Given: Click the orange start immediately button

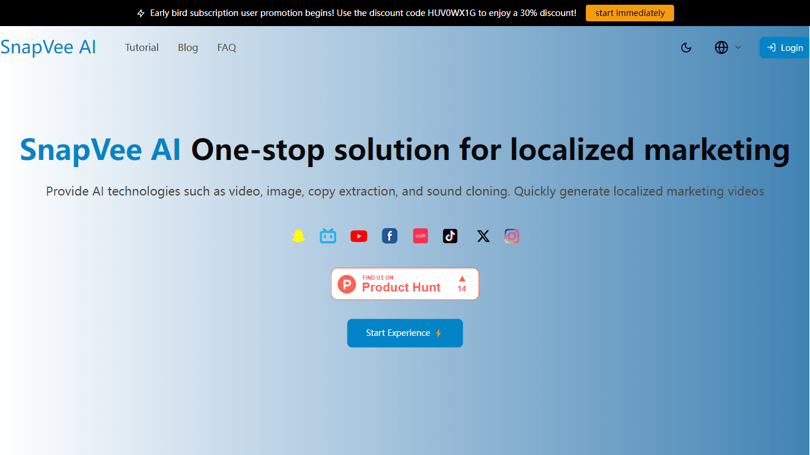Looking at the screenshot, I should click(x=630, y=13).
